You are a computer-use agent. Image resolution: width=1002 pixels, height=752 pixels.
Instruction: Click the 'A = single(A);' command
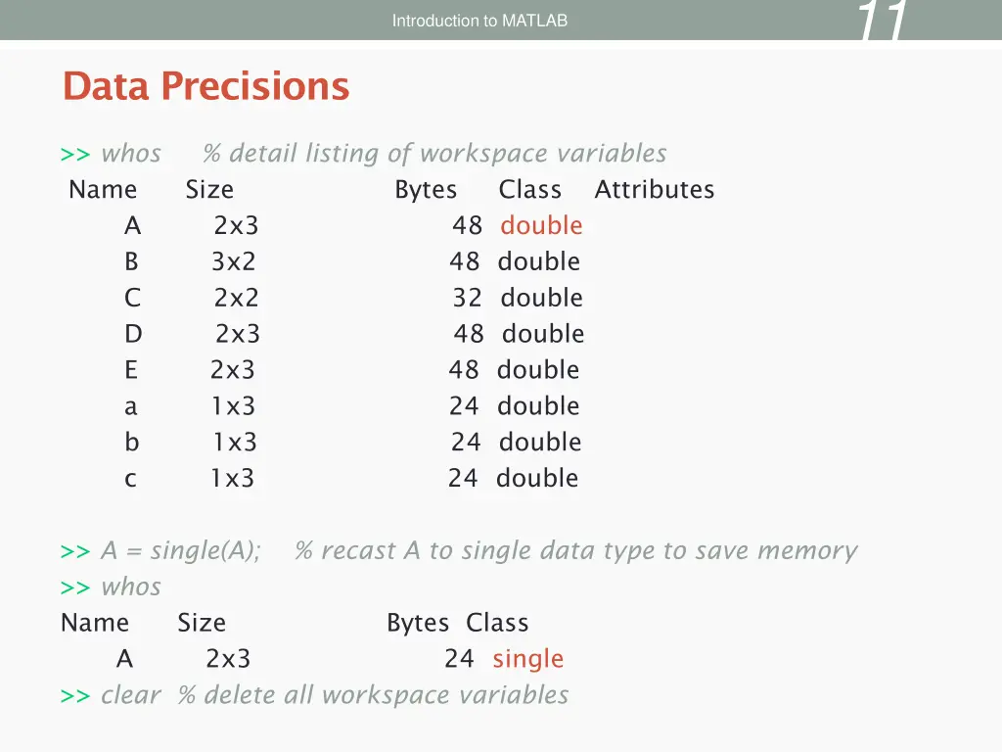(181, 551)
